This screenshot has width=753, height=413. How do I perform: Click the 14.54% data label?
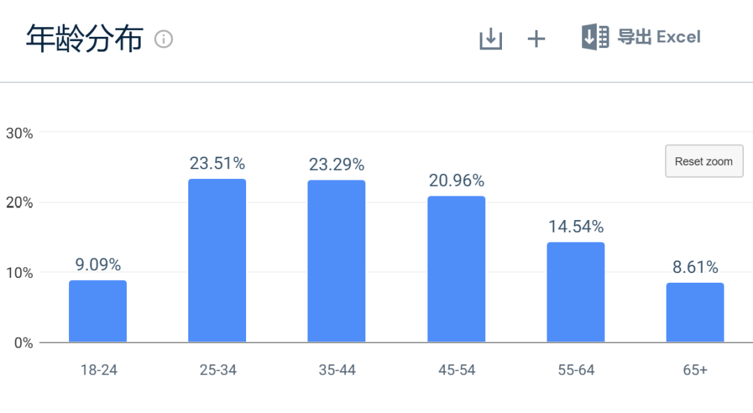pos(575,227)
